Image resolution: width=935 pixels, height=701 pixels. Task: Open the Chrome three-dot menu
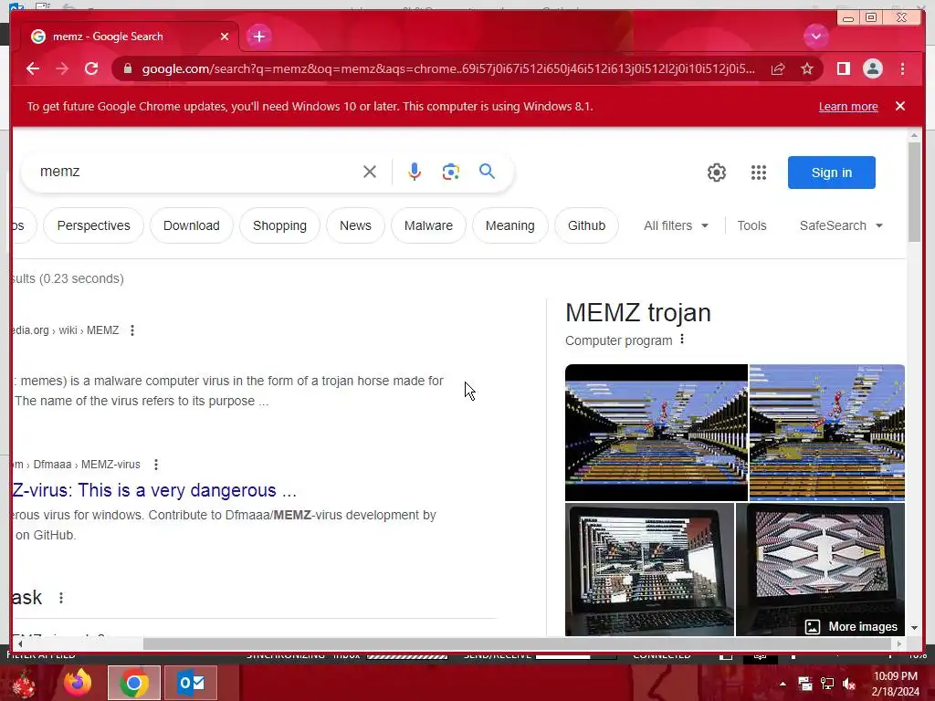tap(902, 68)
